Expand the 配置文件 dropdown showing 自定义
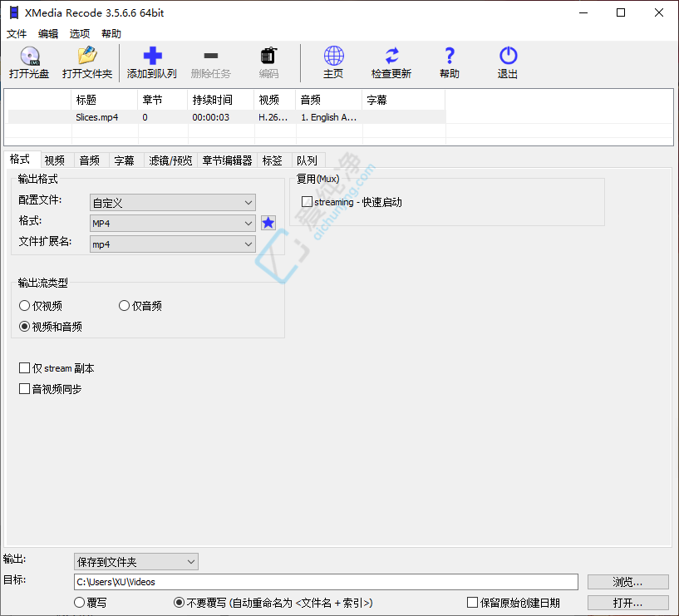The image size is (679, 616). pyautogui.click(x=173, y=202)
